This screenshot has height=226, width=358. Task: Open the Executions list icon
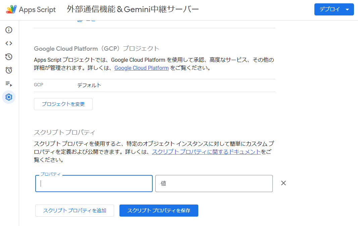pyautogui.click(x=9, y=84)
